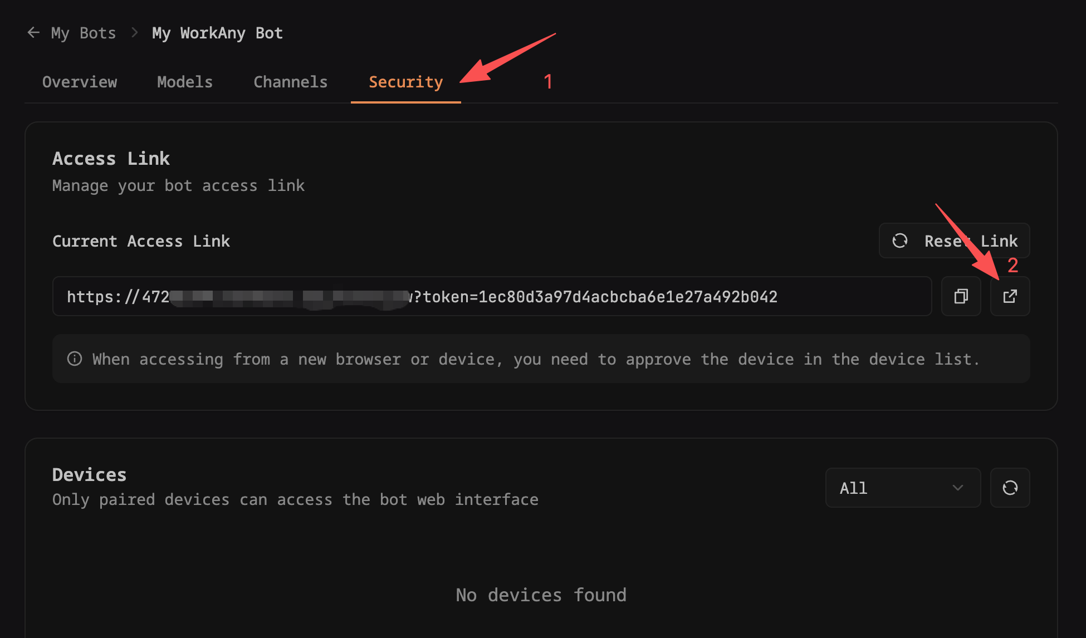Viewport: 1086px width, 638px height.
Task: Switch to the Overview tab
Action: pyautogui.click(x=80, y=82)
